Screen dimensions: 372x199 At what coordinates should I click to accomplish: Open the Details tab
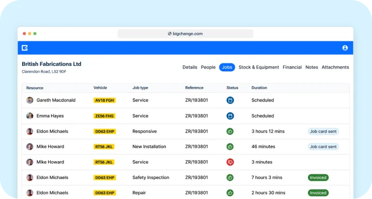(x=190, y=67)
